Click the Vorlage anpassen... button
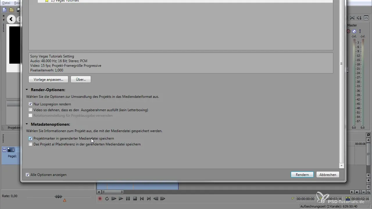Viewport: 372px width, 209px height. coord(48,79)
